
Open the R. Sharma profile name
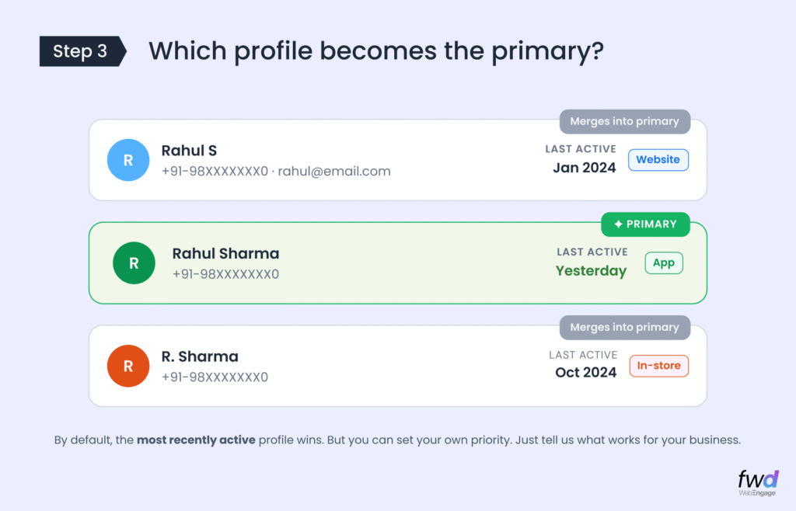[200, 356]
